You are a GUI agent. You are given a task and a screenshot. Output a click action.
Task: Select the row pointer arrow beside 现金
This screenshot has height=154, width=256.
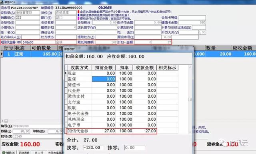[66, 73]
